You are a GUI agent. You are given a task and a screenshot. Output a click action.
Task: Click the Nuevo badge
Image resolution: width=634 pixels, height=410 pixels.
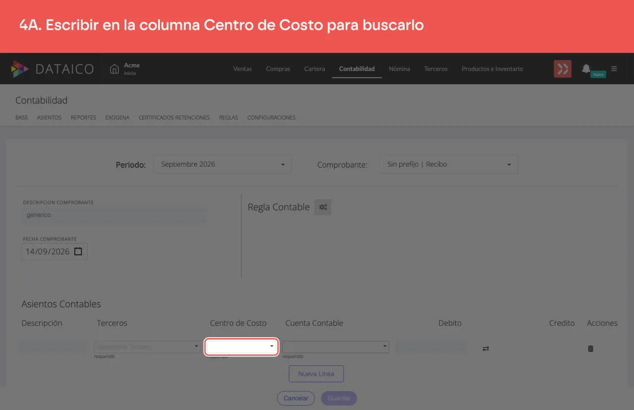[x=598, y=74]
